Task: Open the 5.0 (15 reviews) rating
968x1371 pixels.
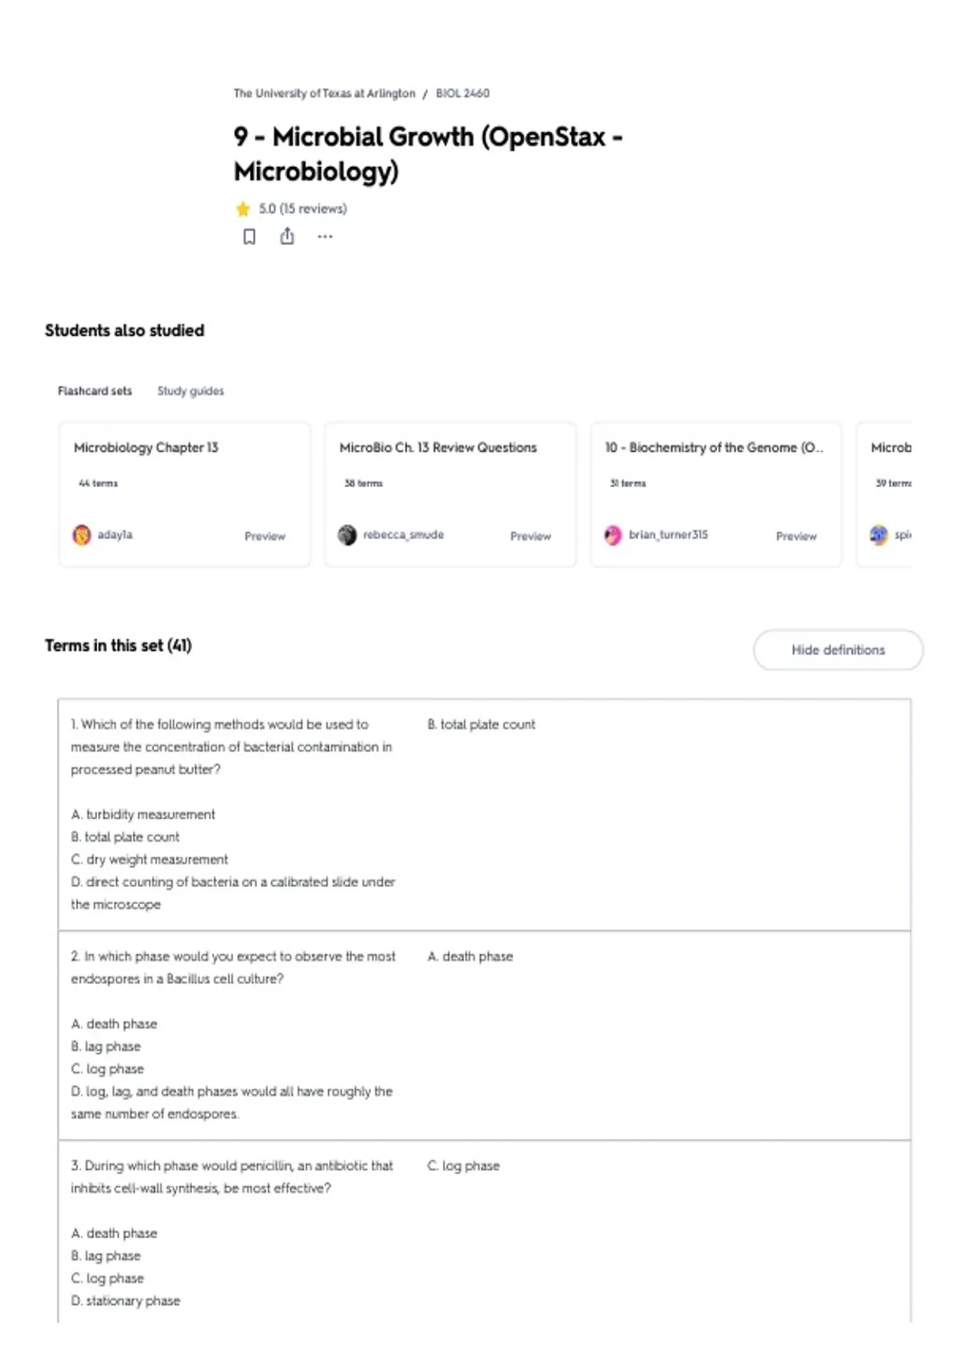Action: point(302,209)
